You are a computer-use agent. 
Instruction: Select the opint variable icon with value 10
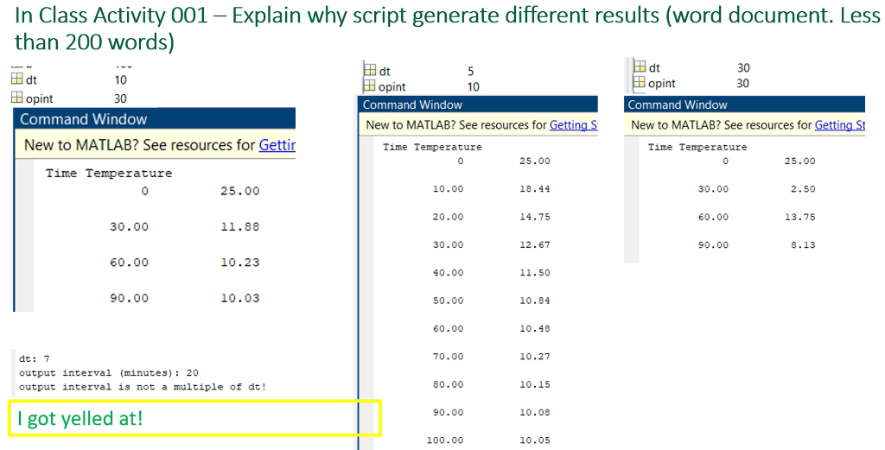[x=370, y=86]
